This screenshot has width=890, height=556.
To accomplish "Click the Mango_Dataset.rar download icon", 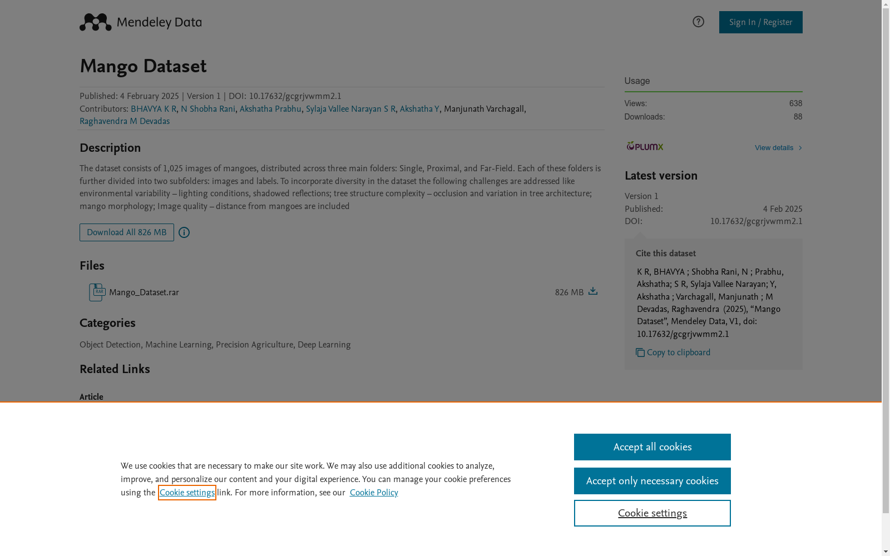I will coord(593,291).
